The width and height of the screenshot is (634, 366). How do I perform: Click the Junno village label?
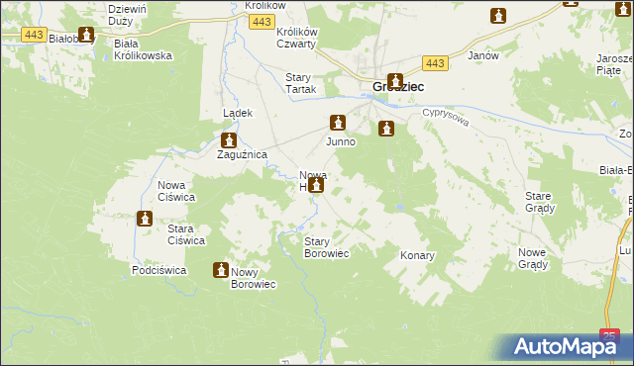coord(341,141)
